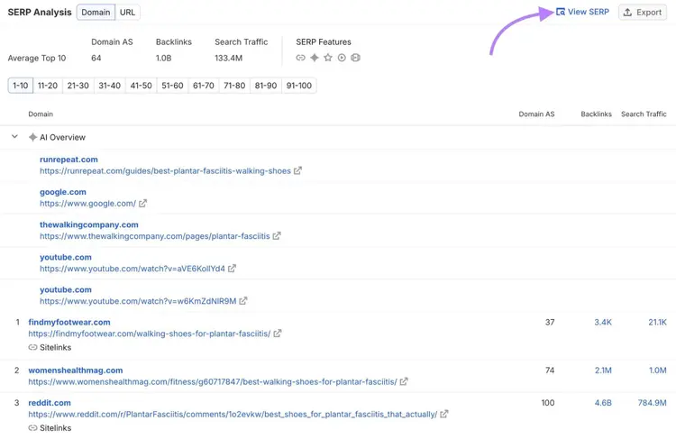Open external link icon for youtube w6KmZdNIR9M URL
The width and height of the screenshot is (676, 439).
tap(243, 301)
